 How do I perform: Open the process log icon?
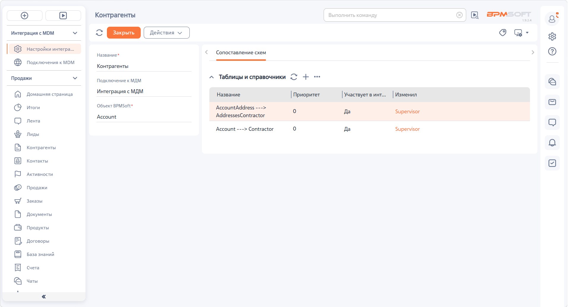[475, 15]
